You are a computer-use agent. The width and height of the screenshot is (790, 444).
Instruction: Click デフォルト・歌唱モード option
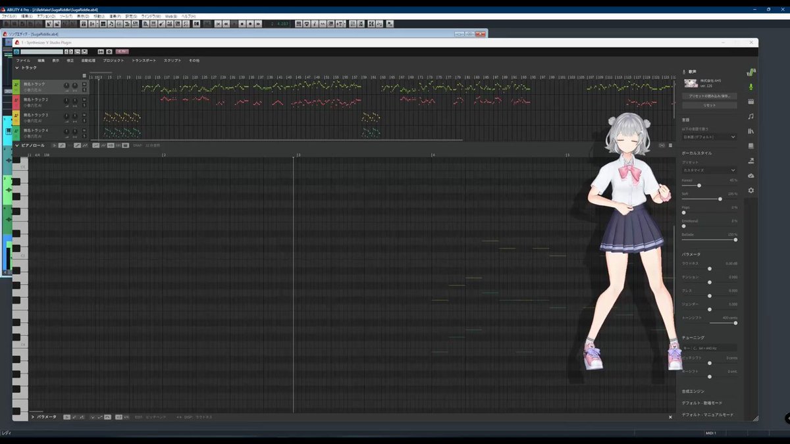coord(702,403)
